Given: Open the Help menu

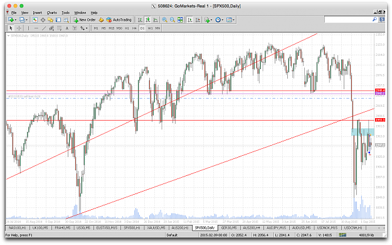Looking at the screenshot, I should pos(94,13).
